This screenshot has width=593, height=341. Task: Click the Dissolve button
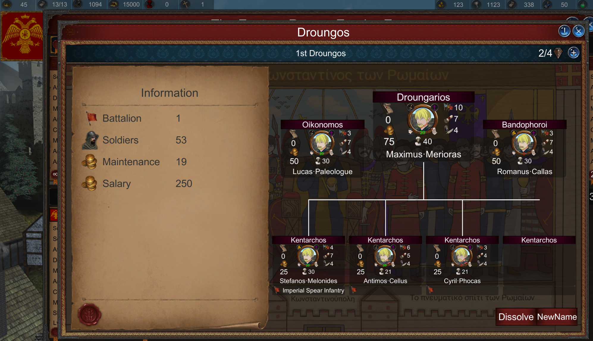pos(516,317)
